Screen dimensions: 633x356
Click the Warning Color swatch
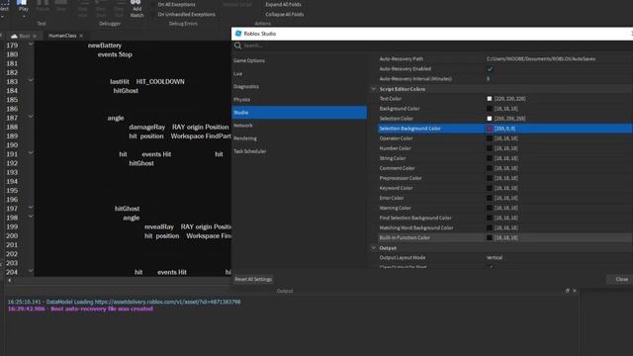(490, 208)
